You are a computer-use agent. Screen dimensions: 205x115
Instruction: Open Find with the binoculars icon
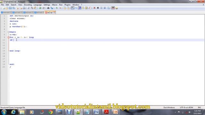click(48, 8)
